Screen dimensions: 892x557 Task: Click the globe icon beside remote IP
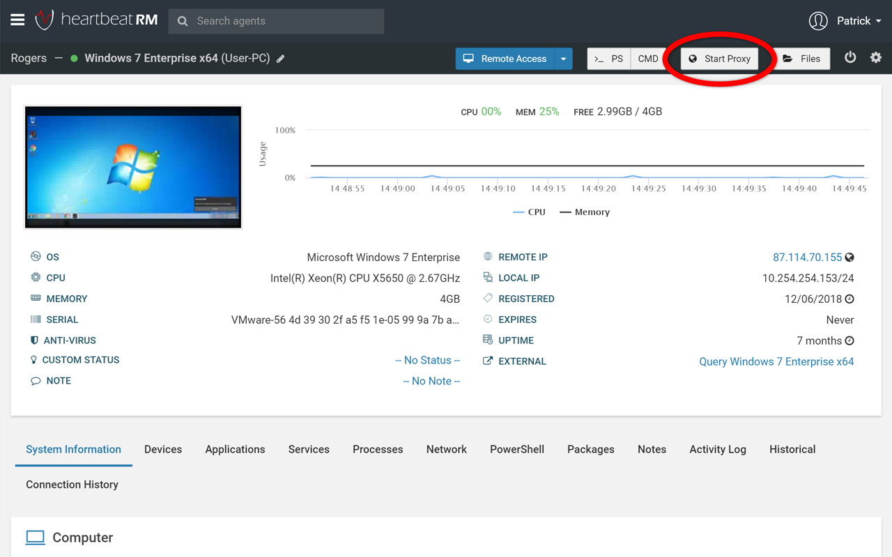[849, 258]
